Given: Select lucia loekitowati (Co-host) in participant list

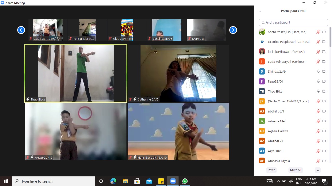Looking at the screenshot, I should [x=282, y=52].
